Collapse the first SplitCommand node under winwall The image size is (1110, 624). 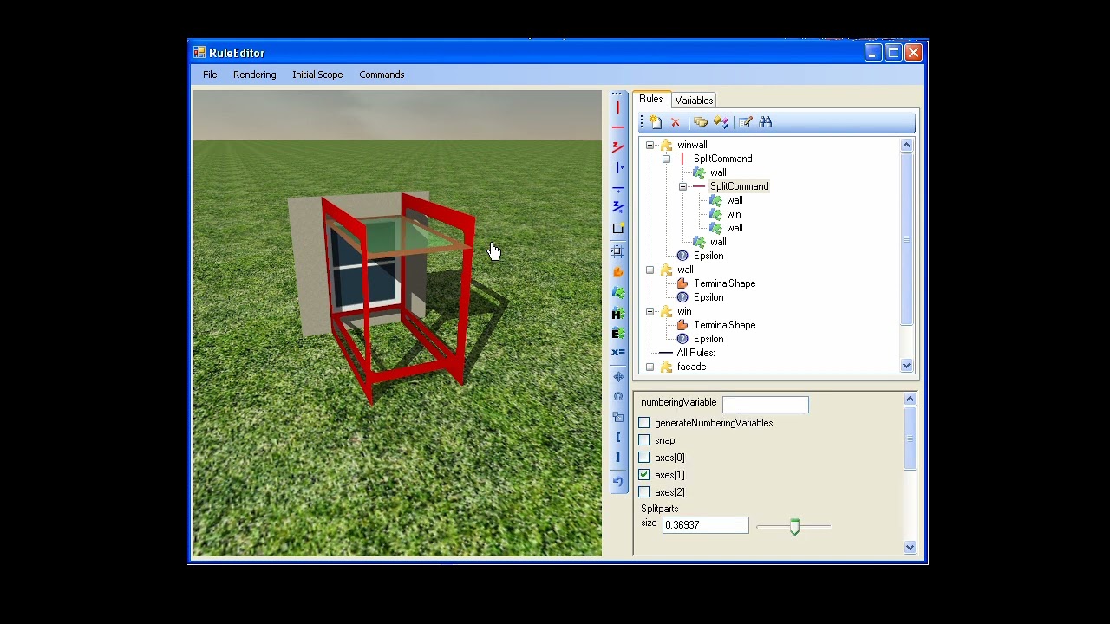666,159
